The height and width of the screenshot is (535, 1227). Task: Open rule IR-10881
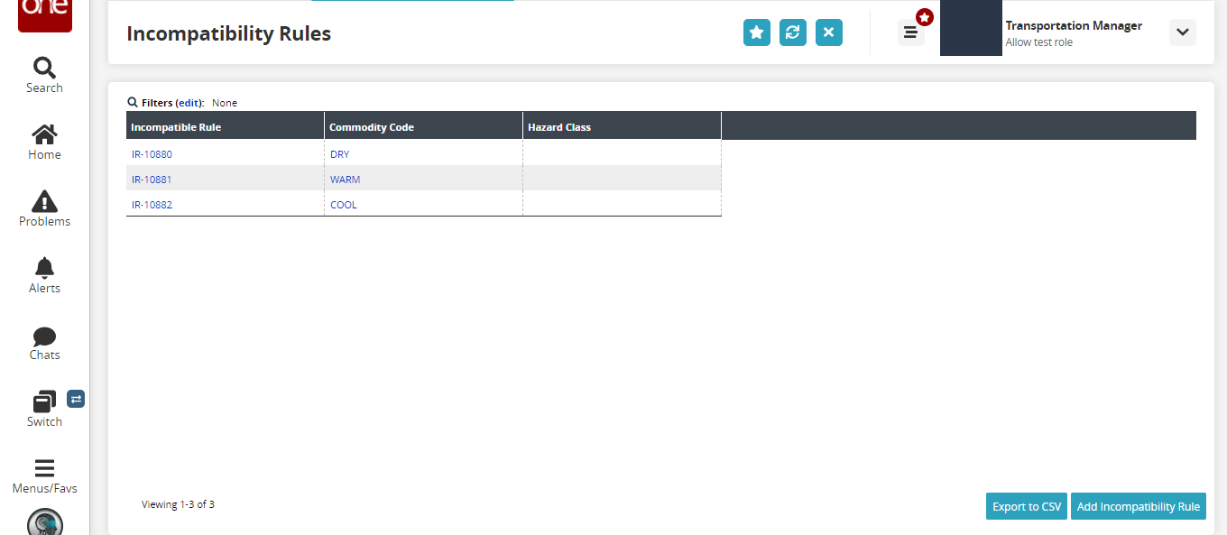point(152,180)
